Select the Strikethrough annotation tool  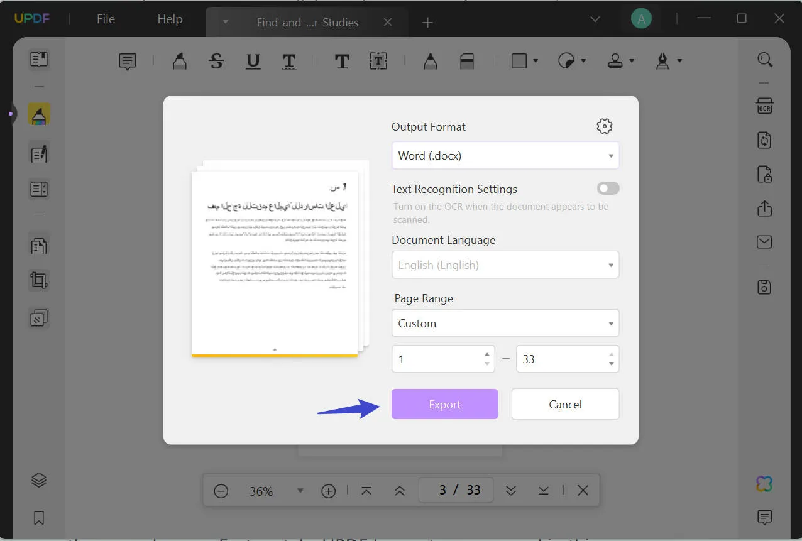tap(216, 61)
